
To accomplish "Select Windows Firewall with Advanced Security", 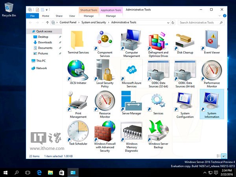I will tap(105, 136).
